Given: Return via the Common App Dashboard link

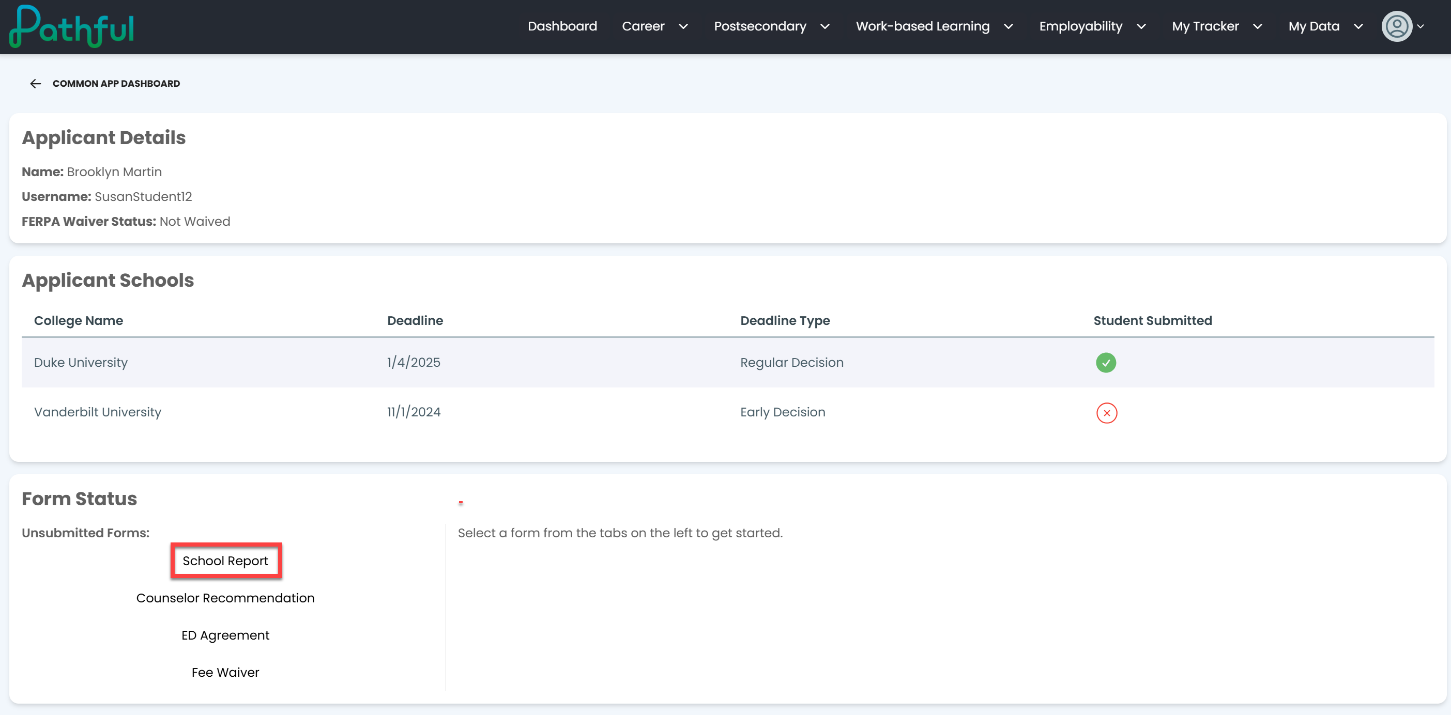Looking at the screenshot, I should 116,84.
